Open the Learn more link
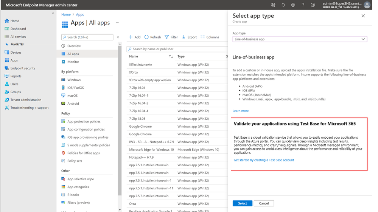 pyautogui.click(x=240, y=111)
